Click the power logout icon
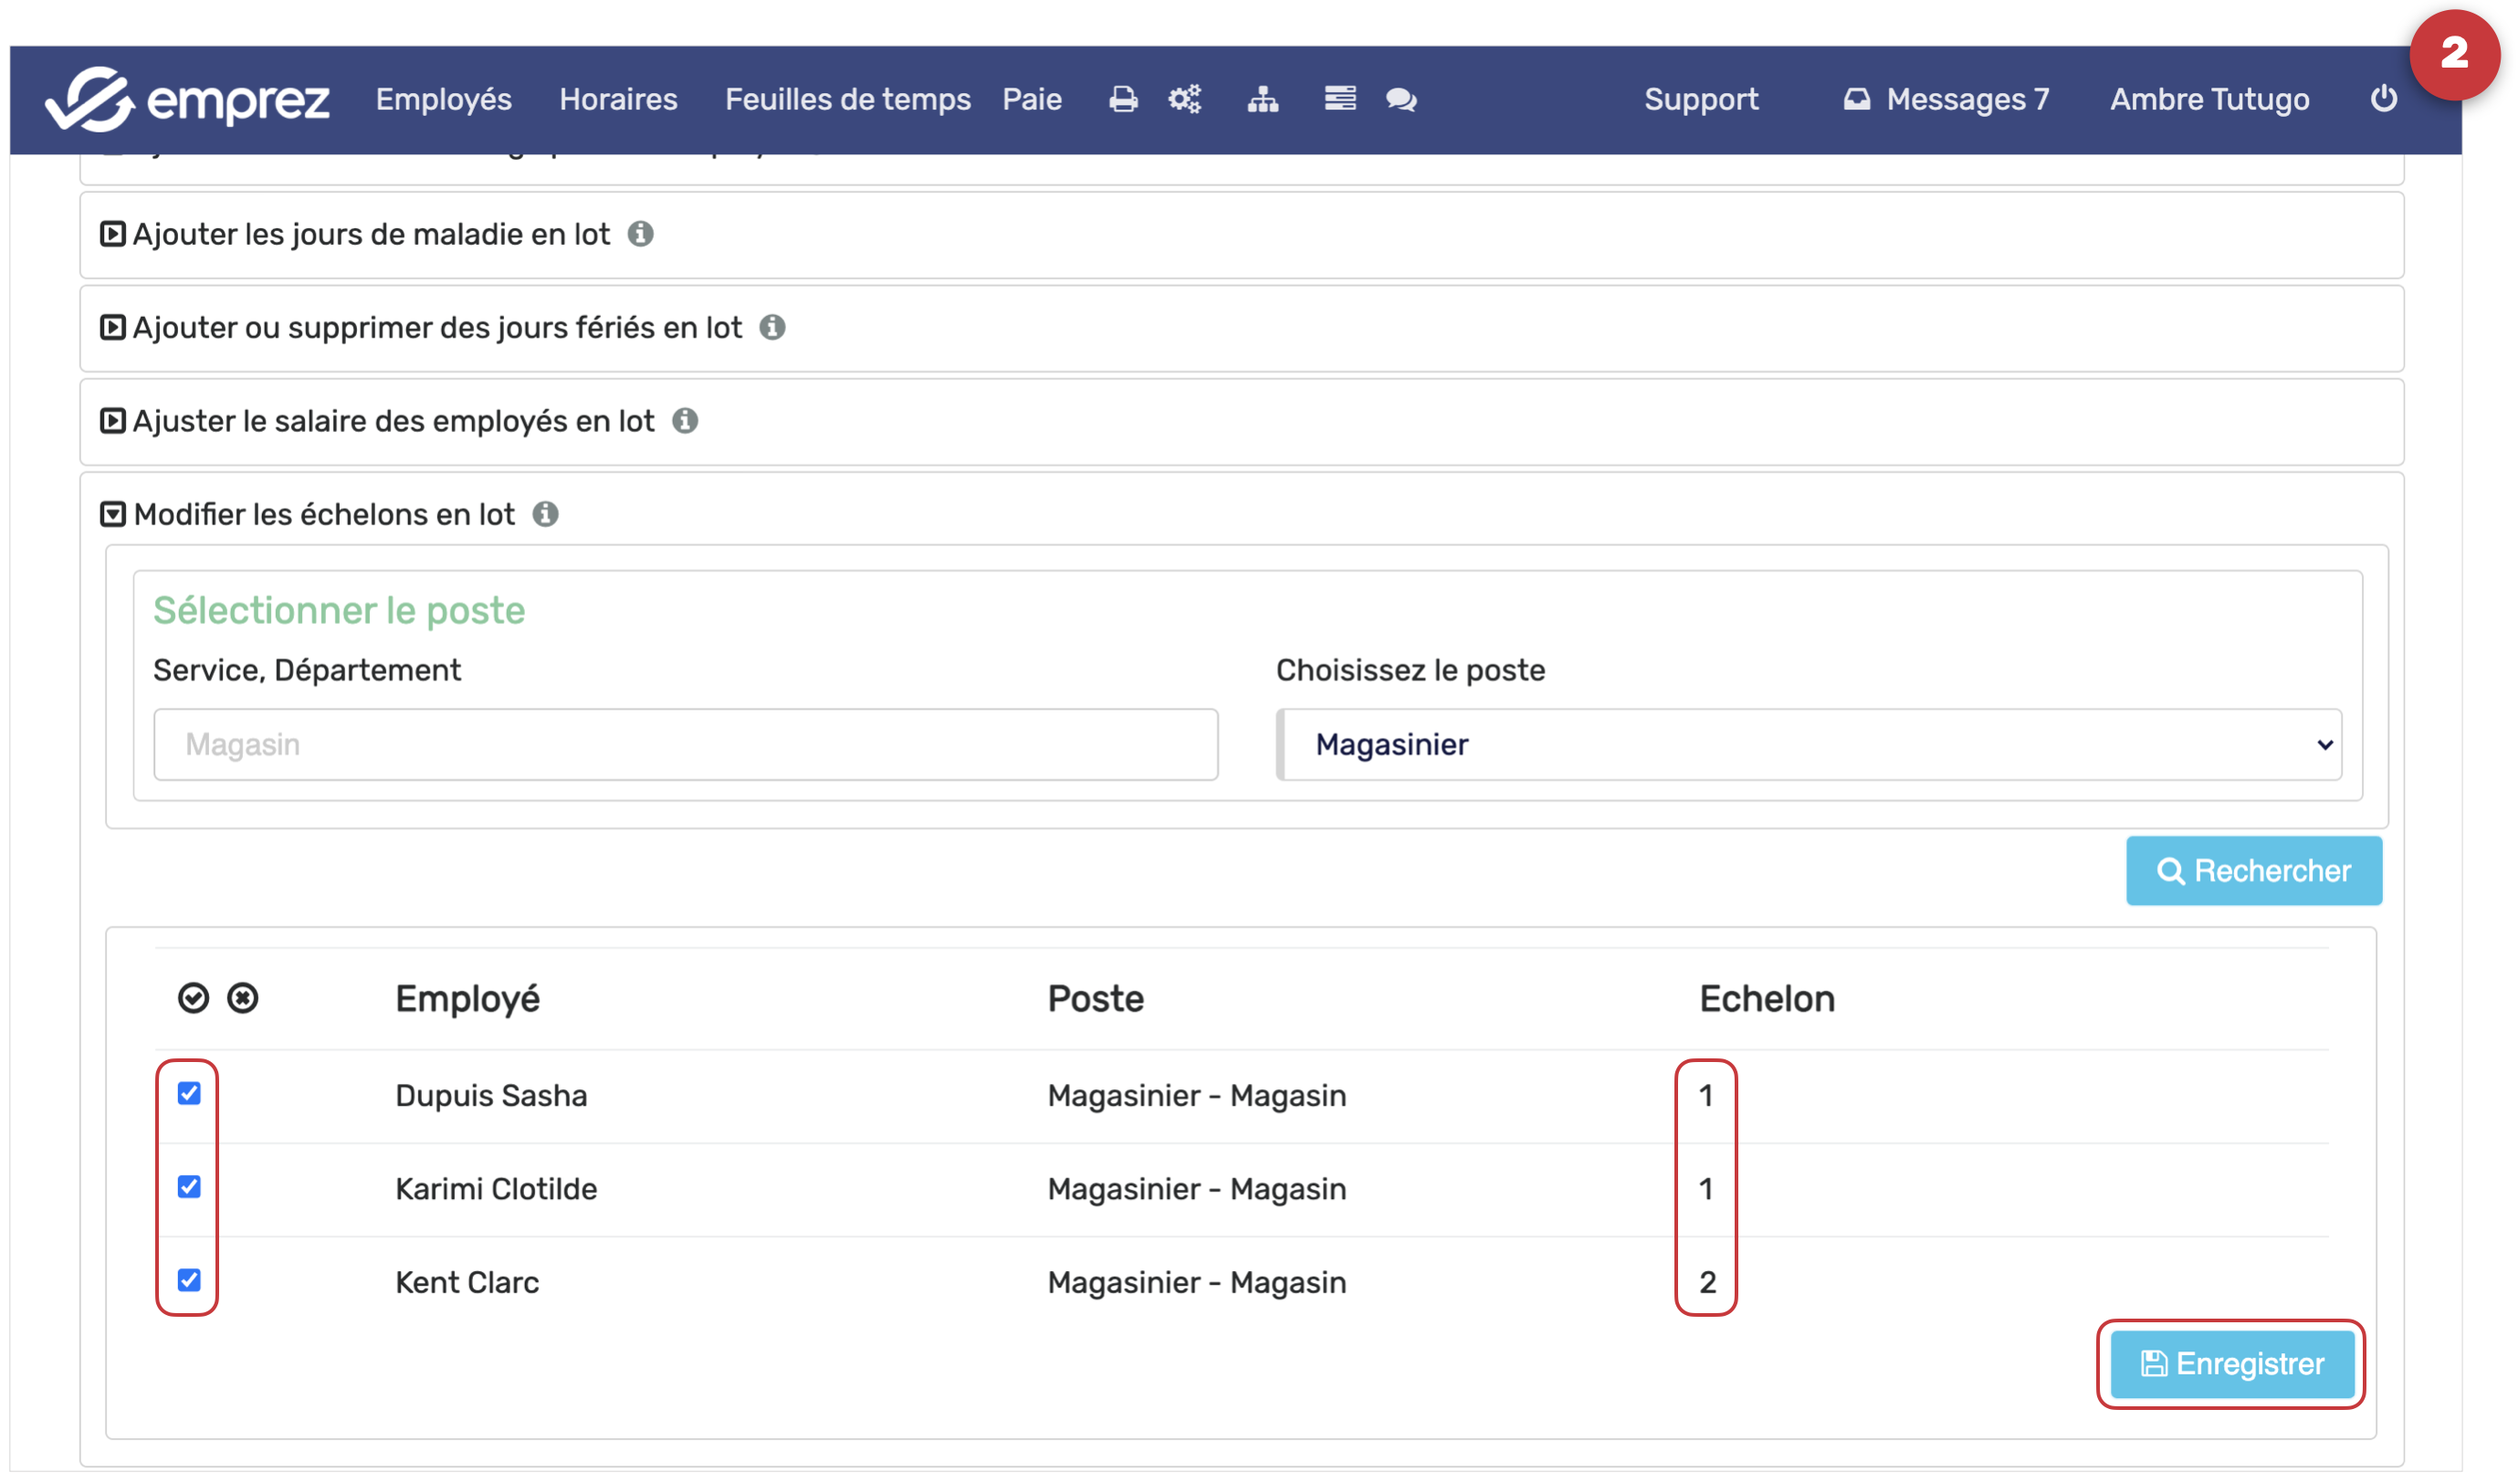Image resolution: width=2518 pixels, height=1483 pixels. pyautogui.click(x=2383, y=99)
